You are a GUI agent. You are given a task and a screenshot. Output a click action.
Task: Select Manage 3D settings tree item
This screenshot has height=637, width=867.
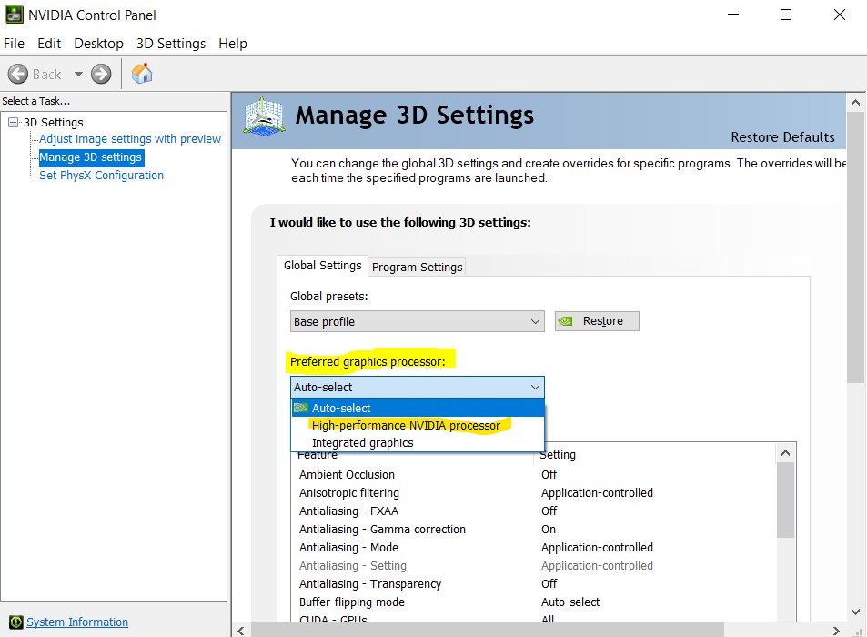click(x=91, y=157)
